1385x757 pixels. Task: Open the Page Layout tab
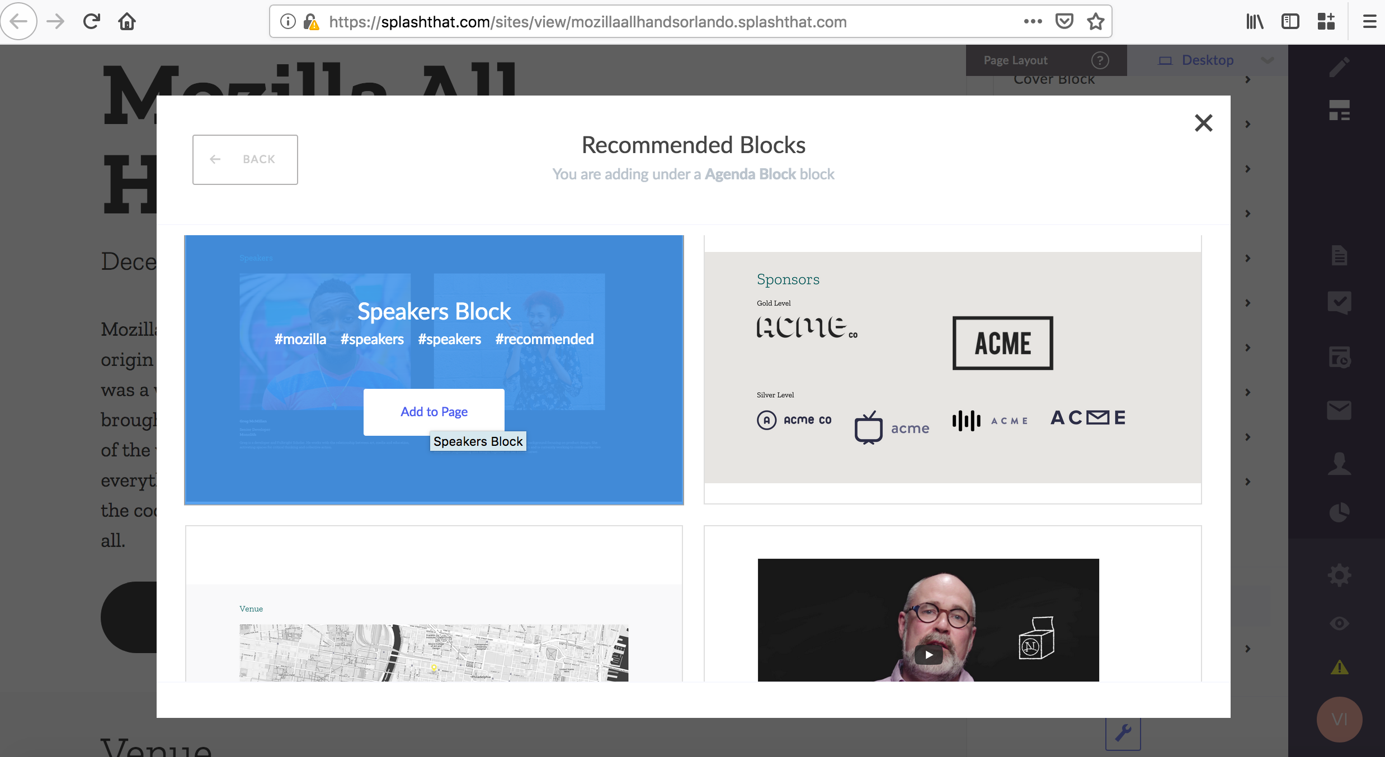click(x=1015, y=60)
